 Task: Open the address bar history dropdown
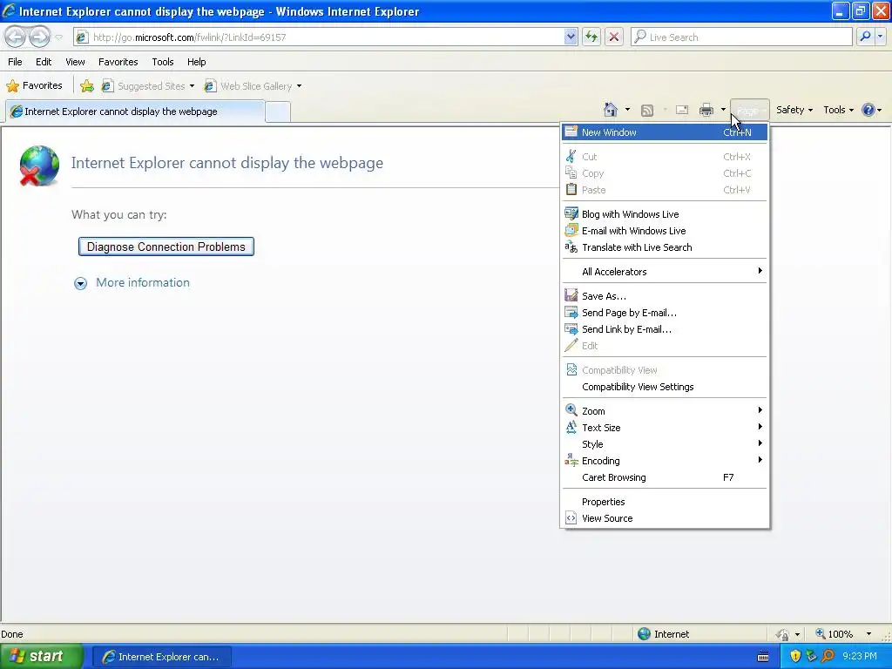(571, 37)
